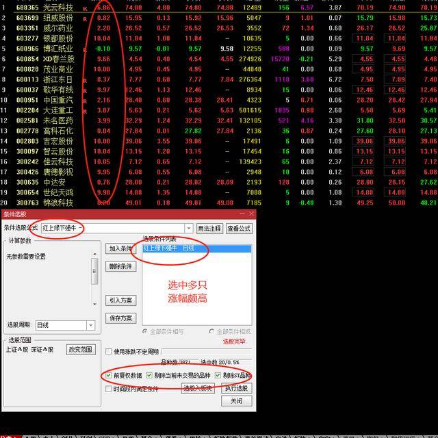Click the 删除条件 button
438x438 pixels.
(121, 266)
